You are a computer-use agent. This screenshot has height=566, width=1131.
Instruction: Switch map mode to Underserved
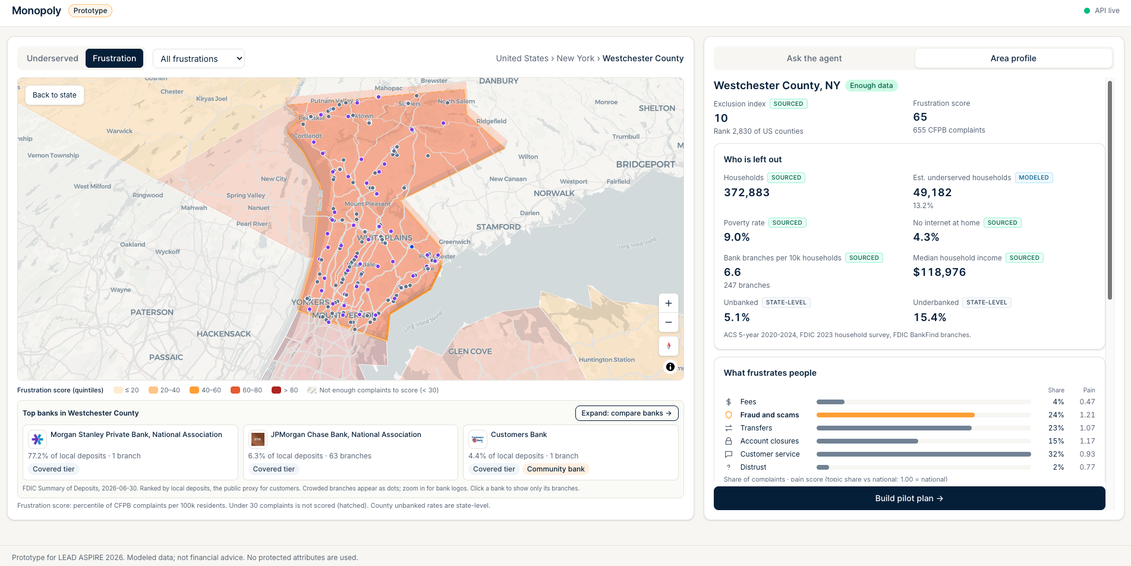click(x=52, y=58)
